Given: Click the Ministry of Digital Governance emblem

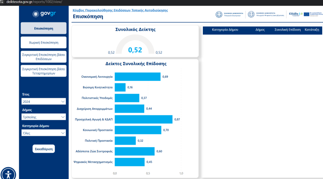Looking at the screenshot, I should tap(251, 15).
